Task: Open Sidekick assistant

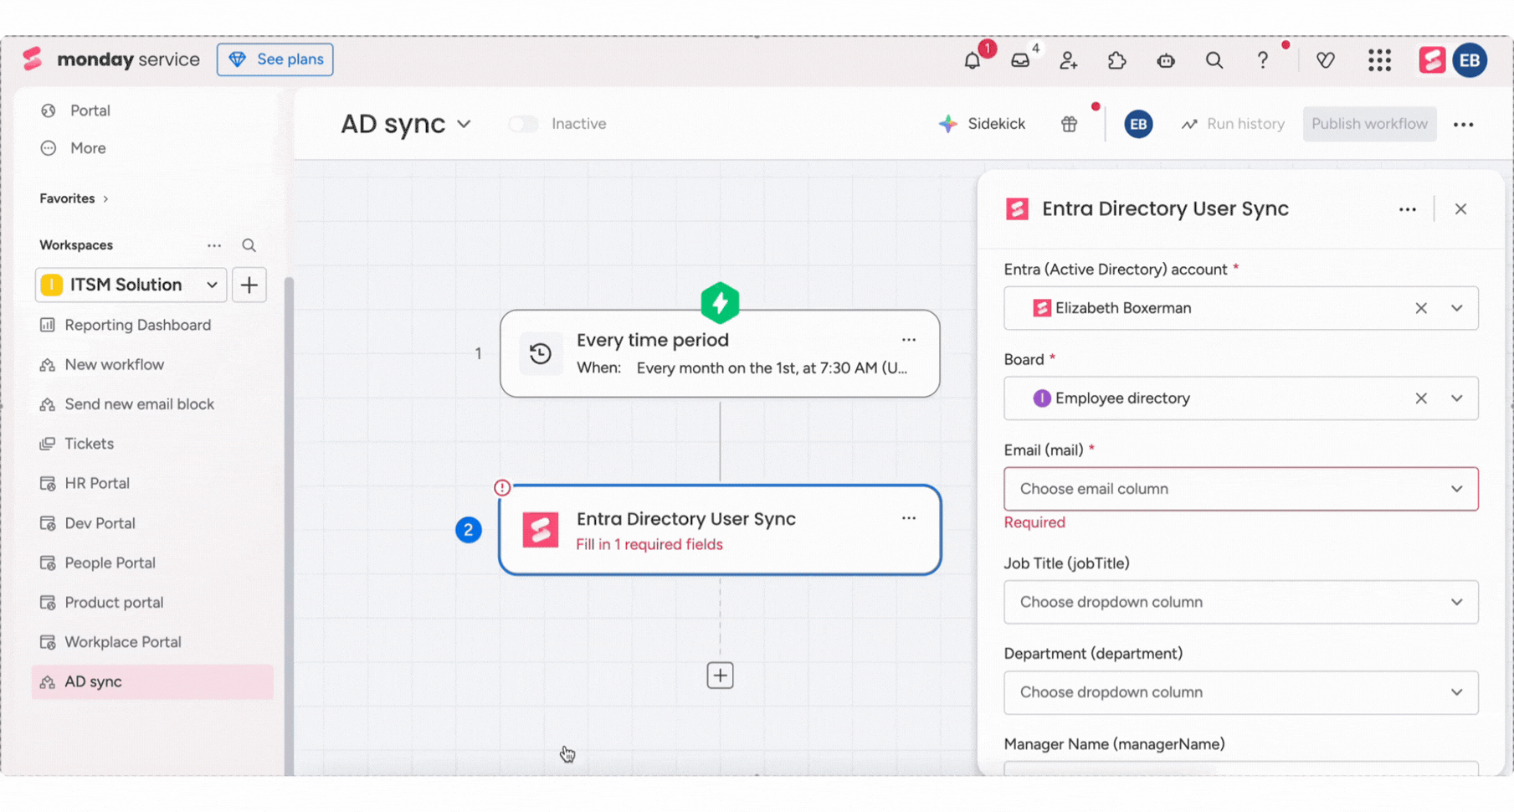Action: coord(982,124)
